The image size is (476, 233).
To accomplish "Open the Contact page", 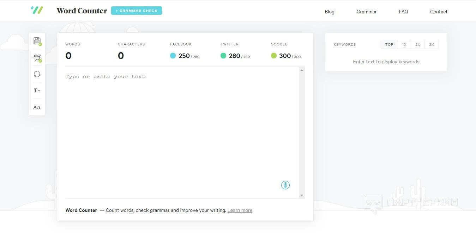I will [439, 12].
